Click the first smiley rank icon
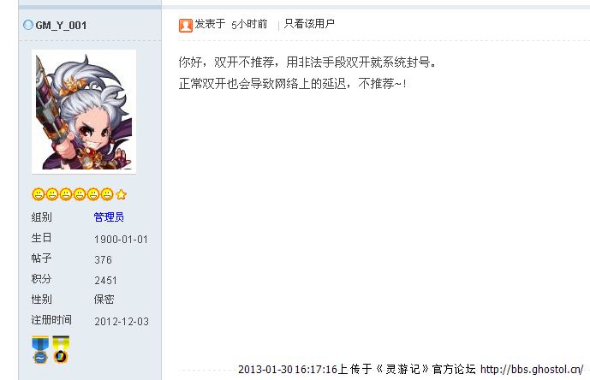The width and height of the screenshot is (590, 380). click(38, 194)
